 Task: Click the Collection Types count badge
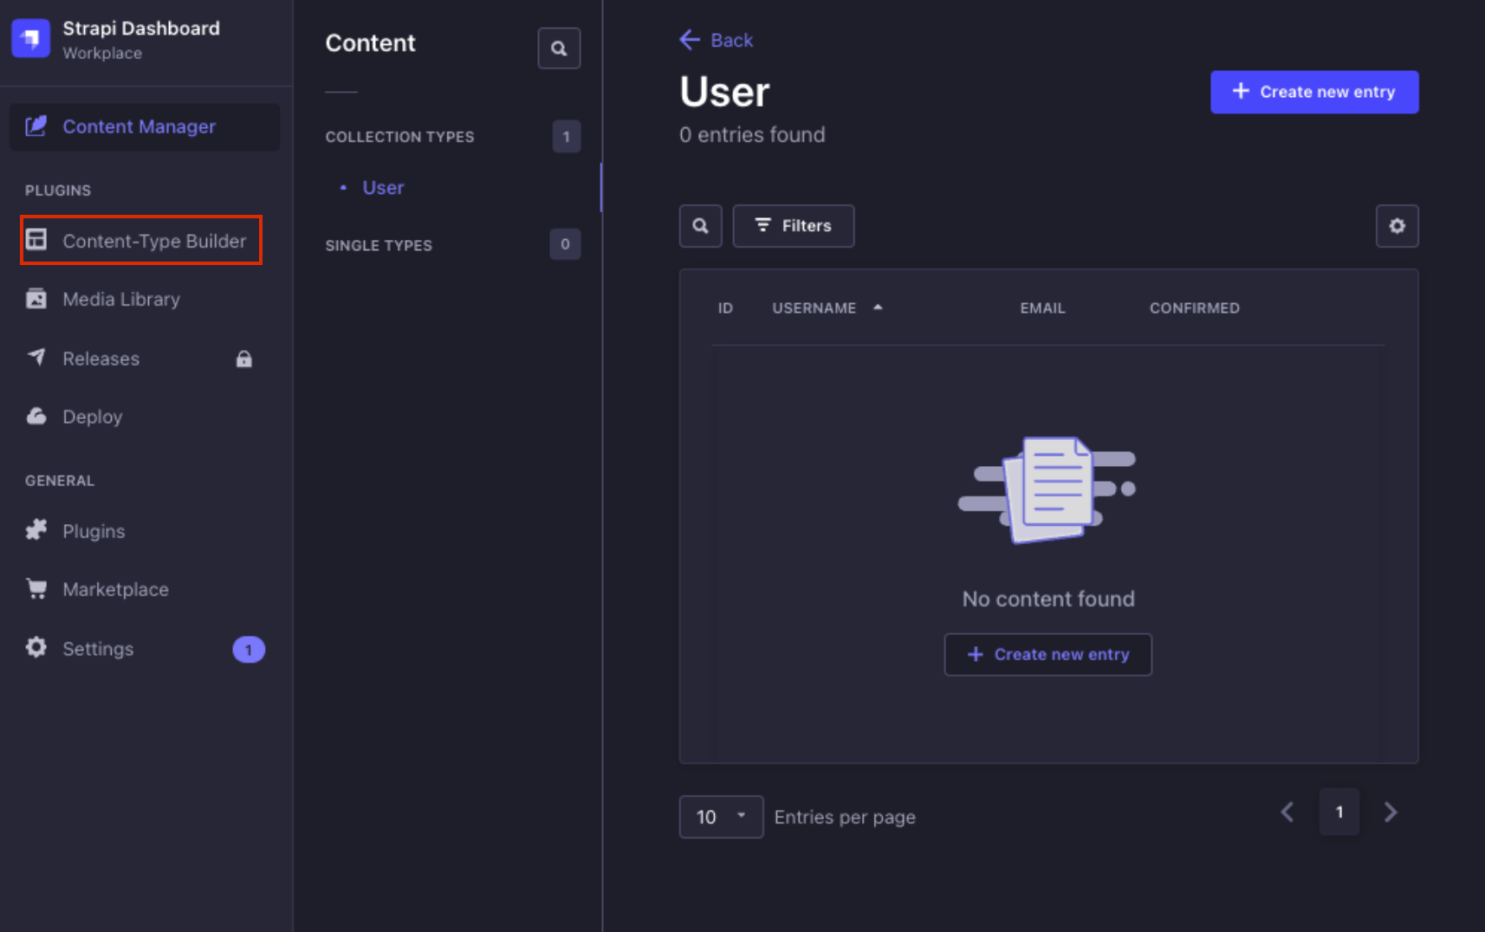(x=567, y=137)
